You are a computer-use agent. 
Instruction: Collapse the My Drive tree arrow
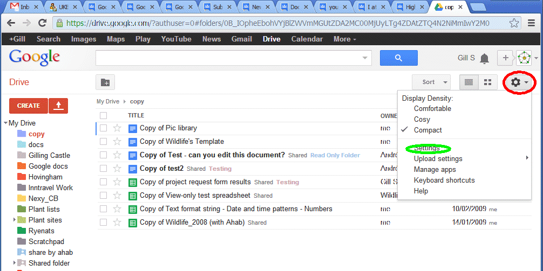[5, 123]
